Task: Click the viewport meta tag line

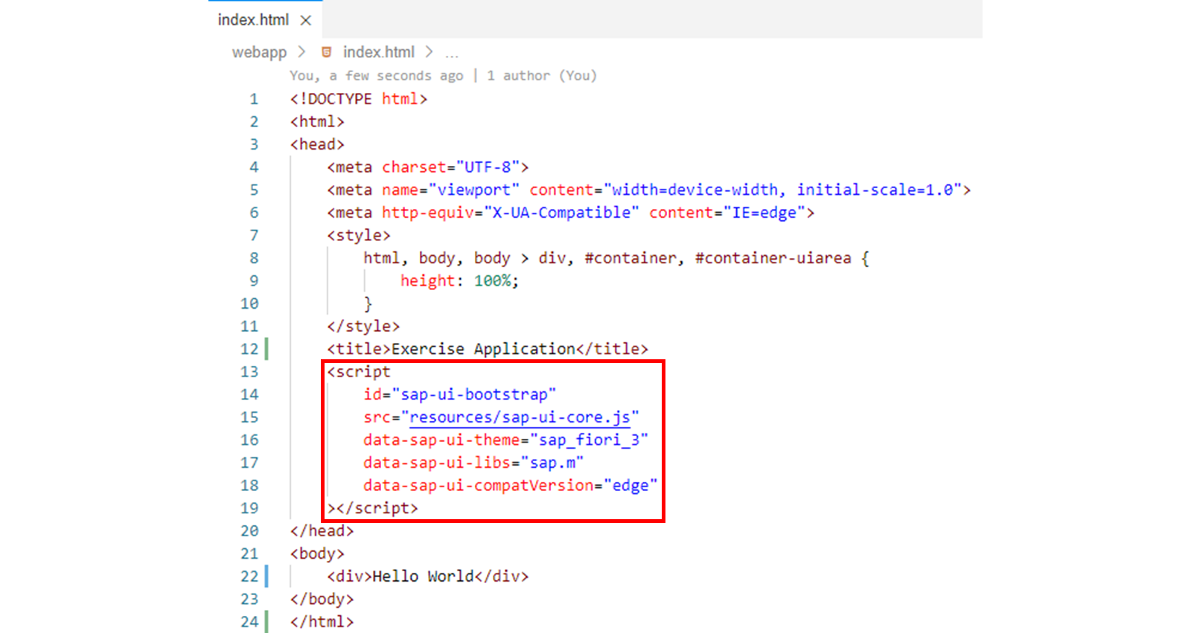Action: 648,190
